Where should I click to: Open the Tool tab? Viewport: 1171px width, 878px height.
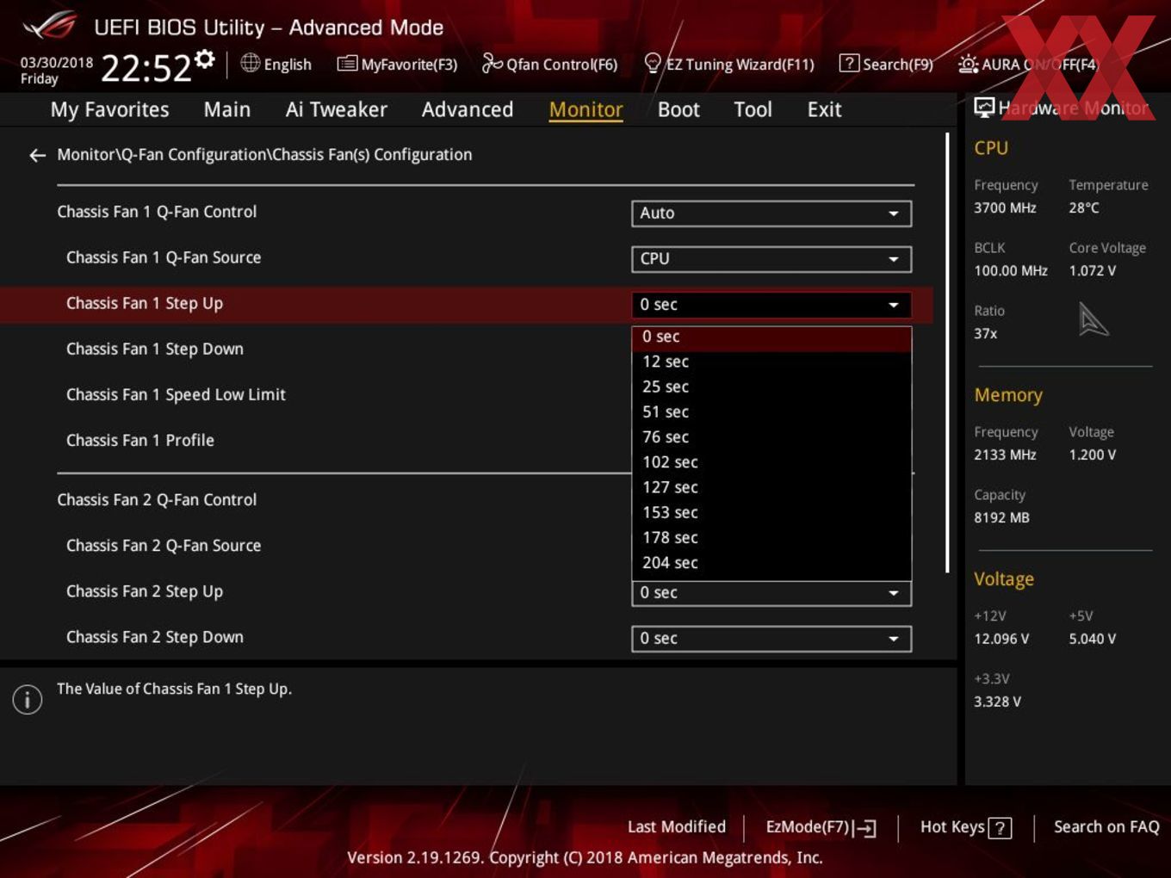click(753, 109)
